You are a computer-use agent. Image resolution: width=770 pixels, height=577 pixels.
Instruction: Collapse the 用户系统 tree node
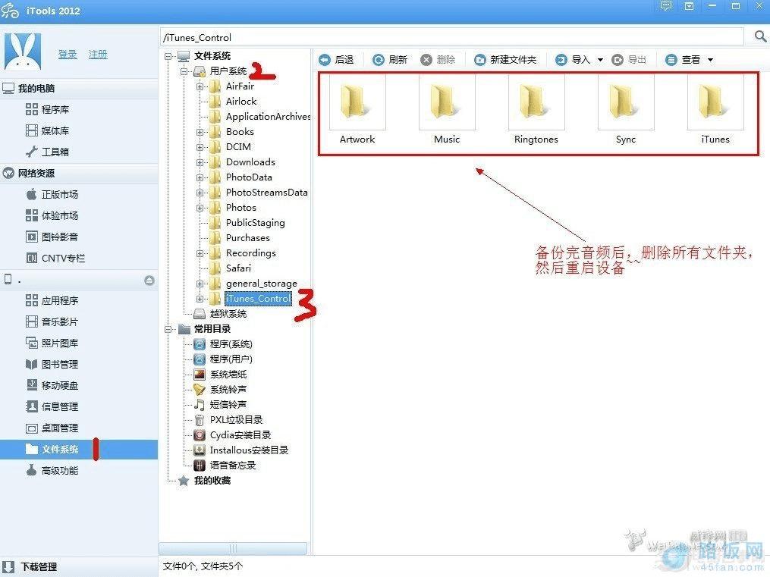tap(184, 71)
